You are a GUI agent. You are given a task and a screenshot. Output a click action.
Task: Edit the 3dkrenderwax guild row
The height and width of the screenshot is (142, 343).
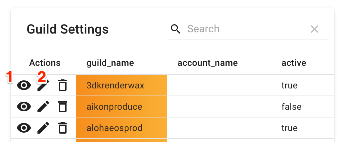[x=43, y=86]
